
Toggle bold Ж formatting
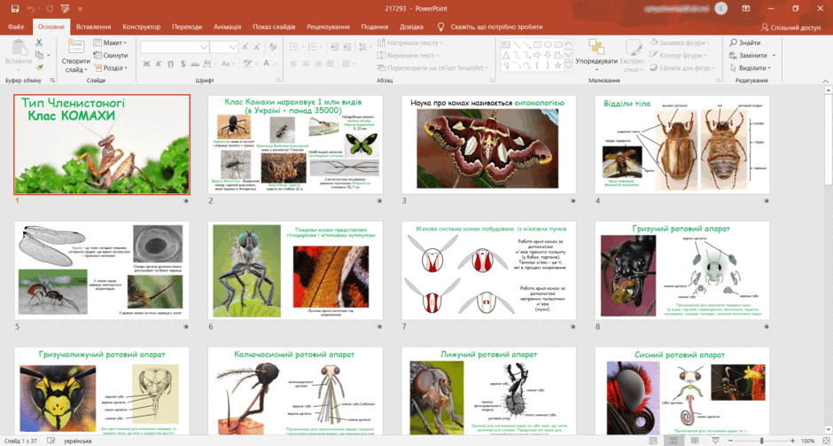[x=146, y=63]
